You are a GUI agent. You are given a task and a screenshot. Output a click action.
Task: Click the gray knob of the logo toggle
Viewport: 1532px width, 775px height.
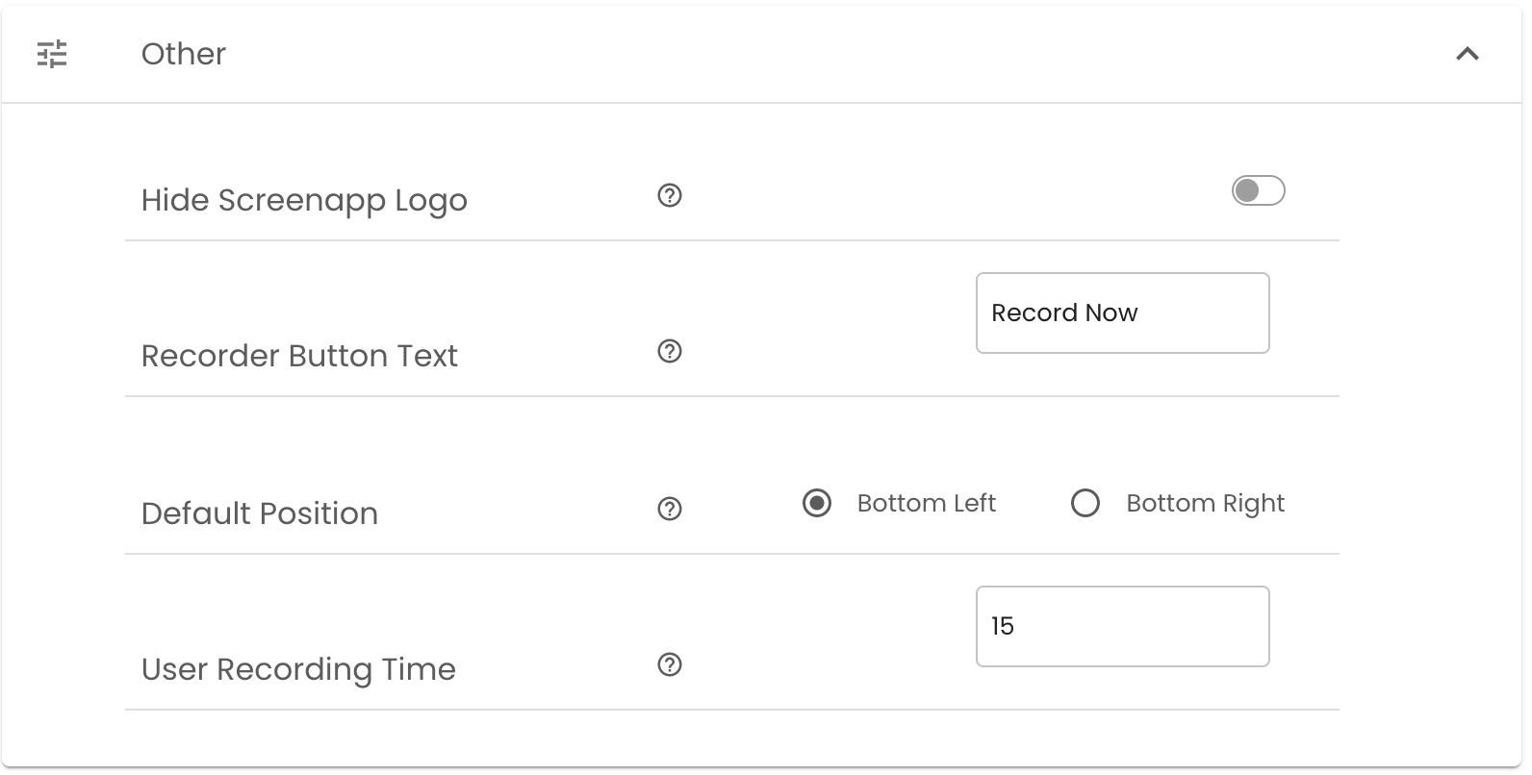[1247, 190]
